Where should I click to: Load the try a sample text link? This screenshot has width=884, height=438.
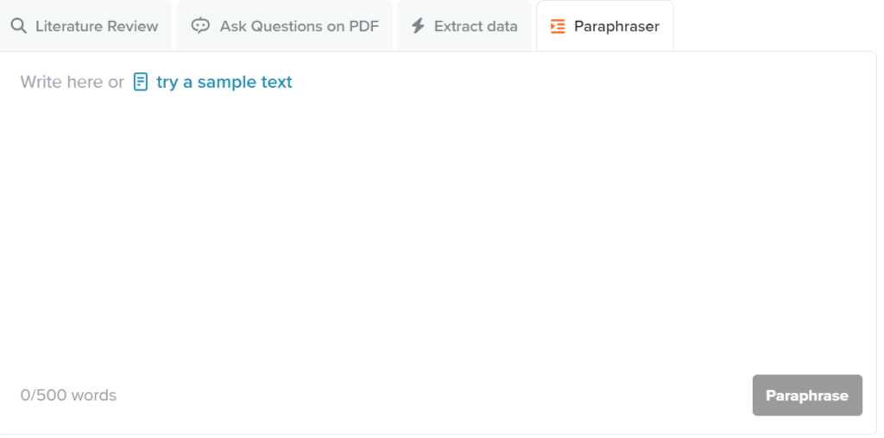click(x=224, y=82)
